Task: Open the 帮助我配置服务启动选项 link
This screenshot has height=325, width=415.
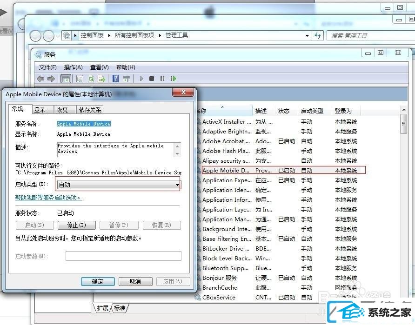Action: 48,197
